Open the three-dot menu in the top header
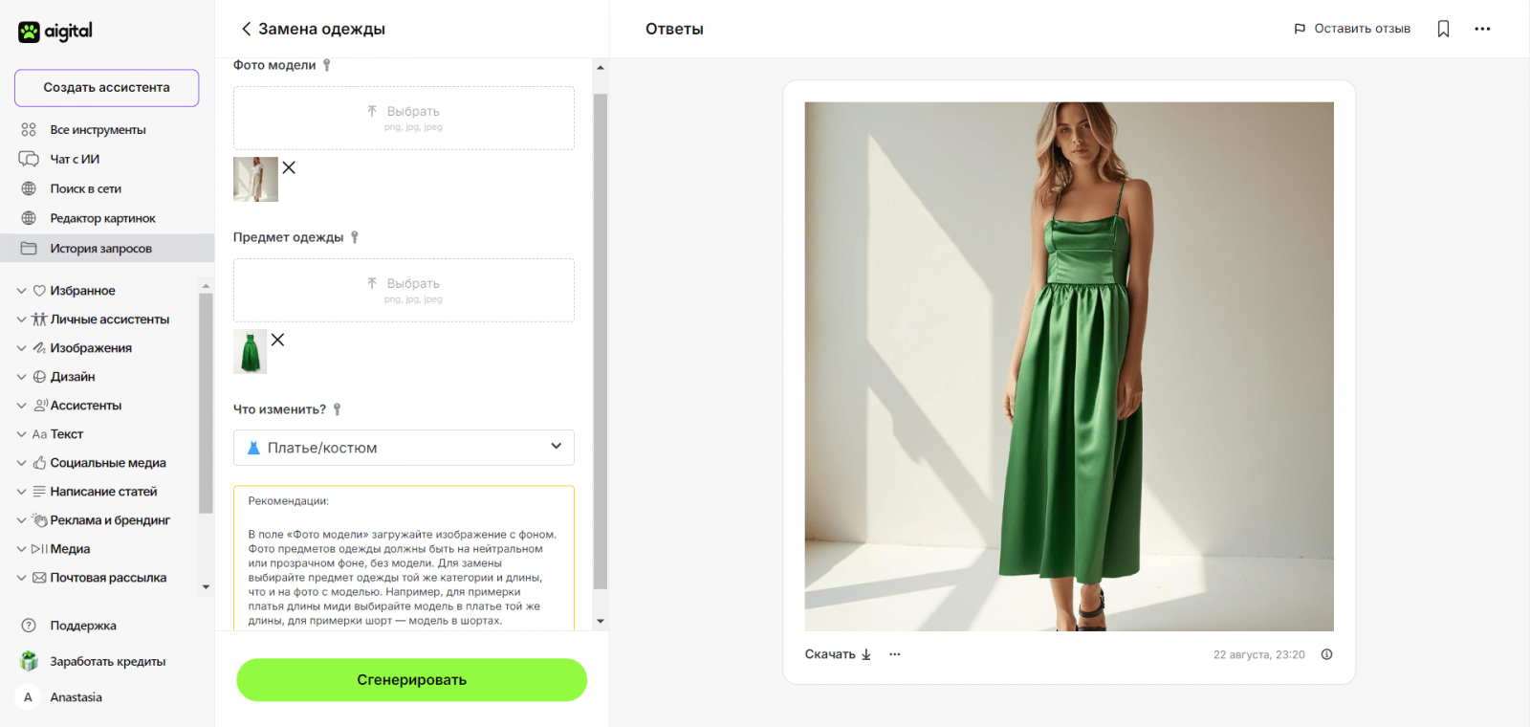 pos(1482,29)
